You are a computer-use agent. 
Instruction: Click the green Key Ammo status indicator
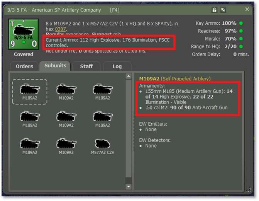tap(241, 23)
